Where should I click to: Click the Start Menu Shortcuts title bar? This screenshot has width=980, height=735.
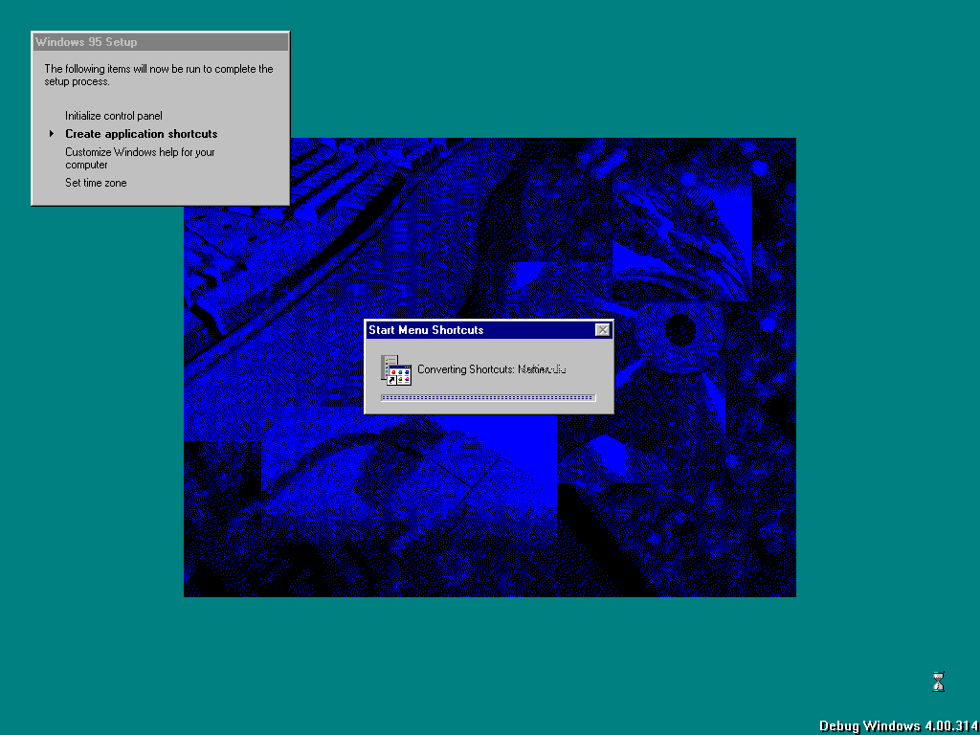489,330
